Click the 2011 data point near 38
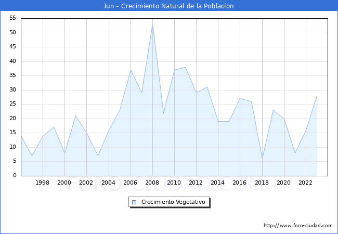 [186, 67]
